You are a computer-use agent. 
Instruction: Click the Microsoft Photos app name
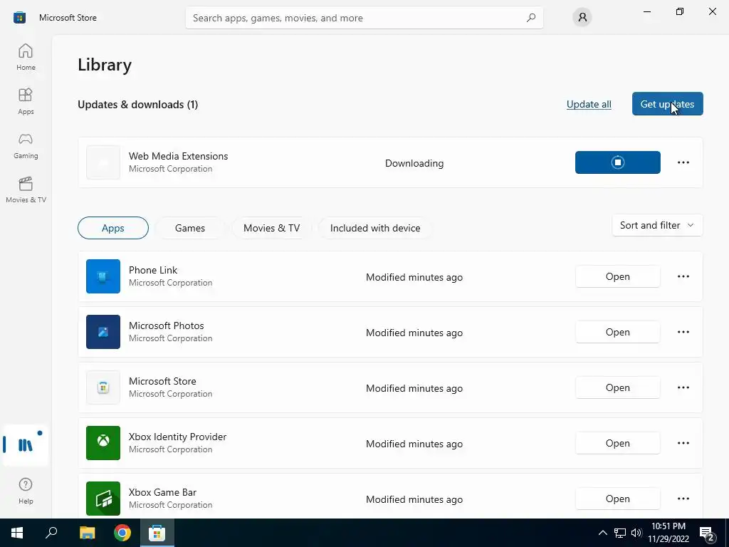(x=166, y=325)
